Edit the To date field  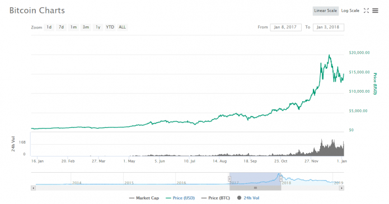point(329,27)
